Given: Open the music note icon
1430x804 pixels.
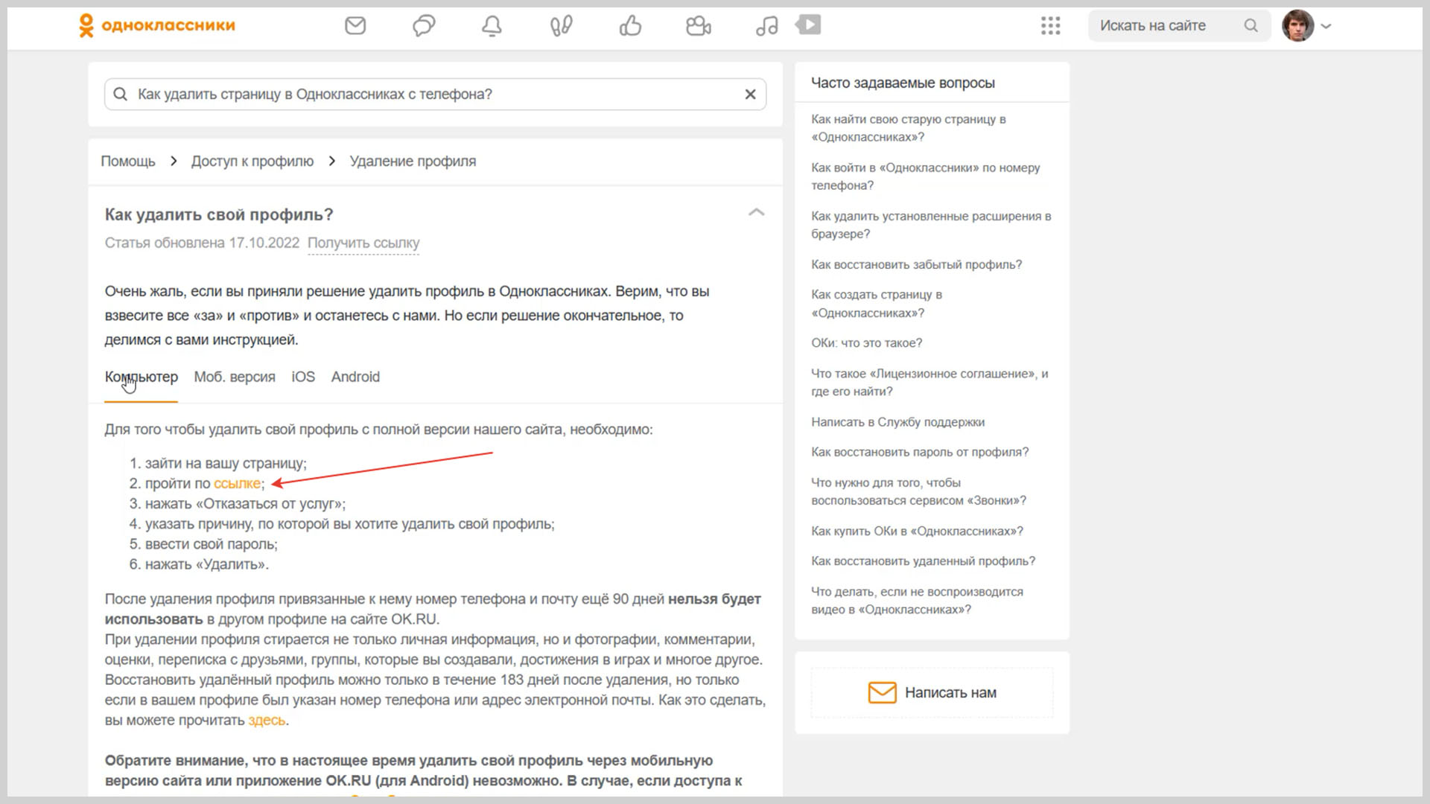Looking at the screenshot, I should pyautogui.click(x=766, y=26).
